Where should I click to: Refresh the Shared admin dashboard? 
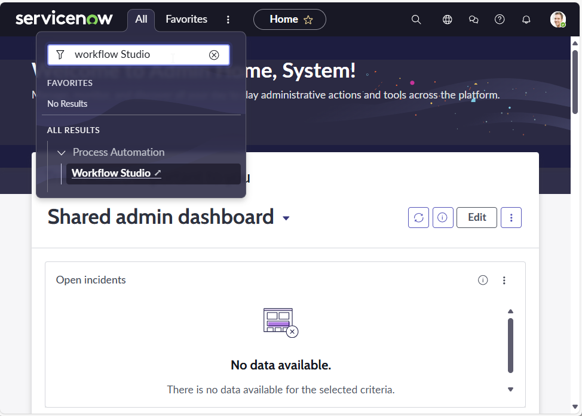(x=418, y=217)
